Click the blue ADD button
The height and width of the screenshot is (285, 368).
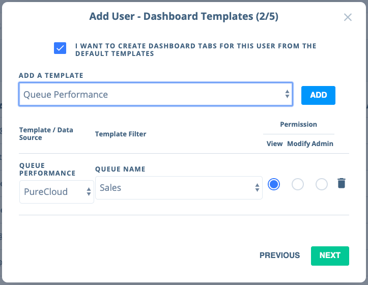point(318,95)
